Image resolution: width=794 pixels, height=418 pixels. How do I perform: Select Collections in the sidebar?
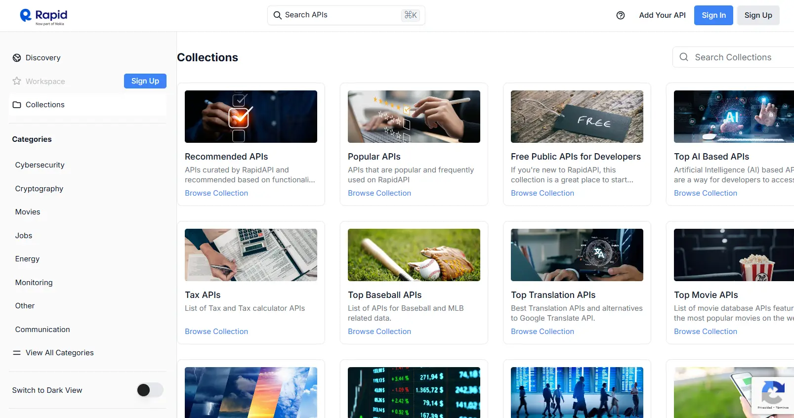[87, 105]
